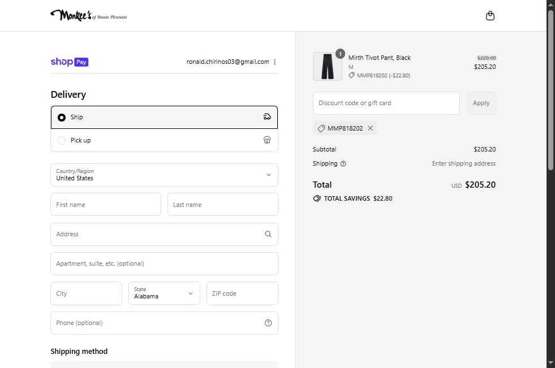The height and width of the screenshot is (368, 555).
Task: Click the Shipping info question mark icon
Action: [343, 164]
